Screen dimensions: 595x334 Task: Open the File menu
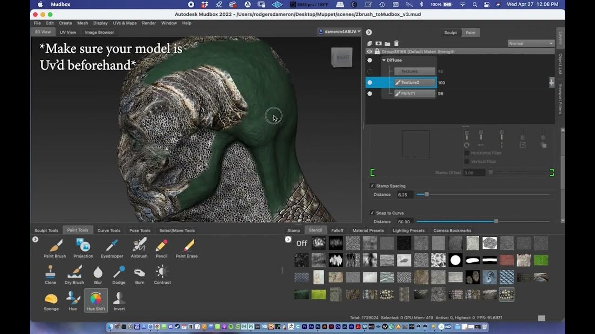(x=37, y=23)
